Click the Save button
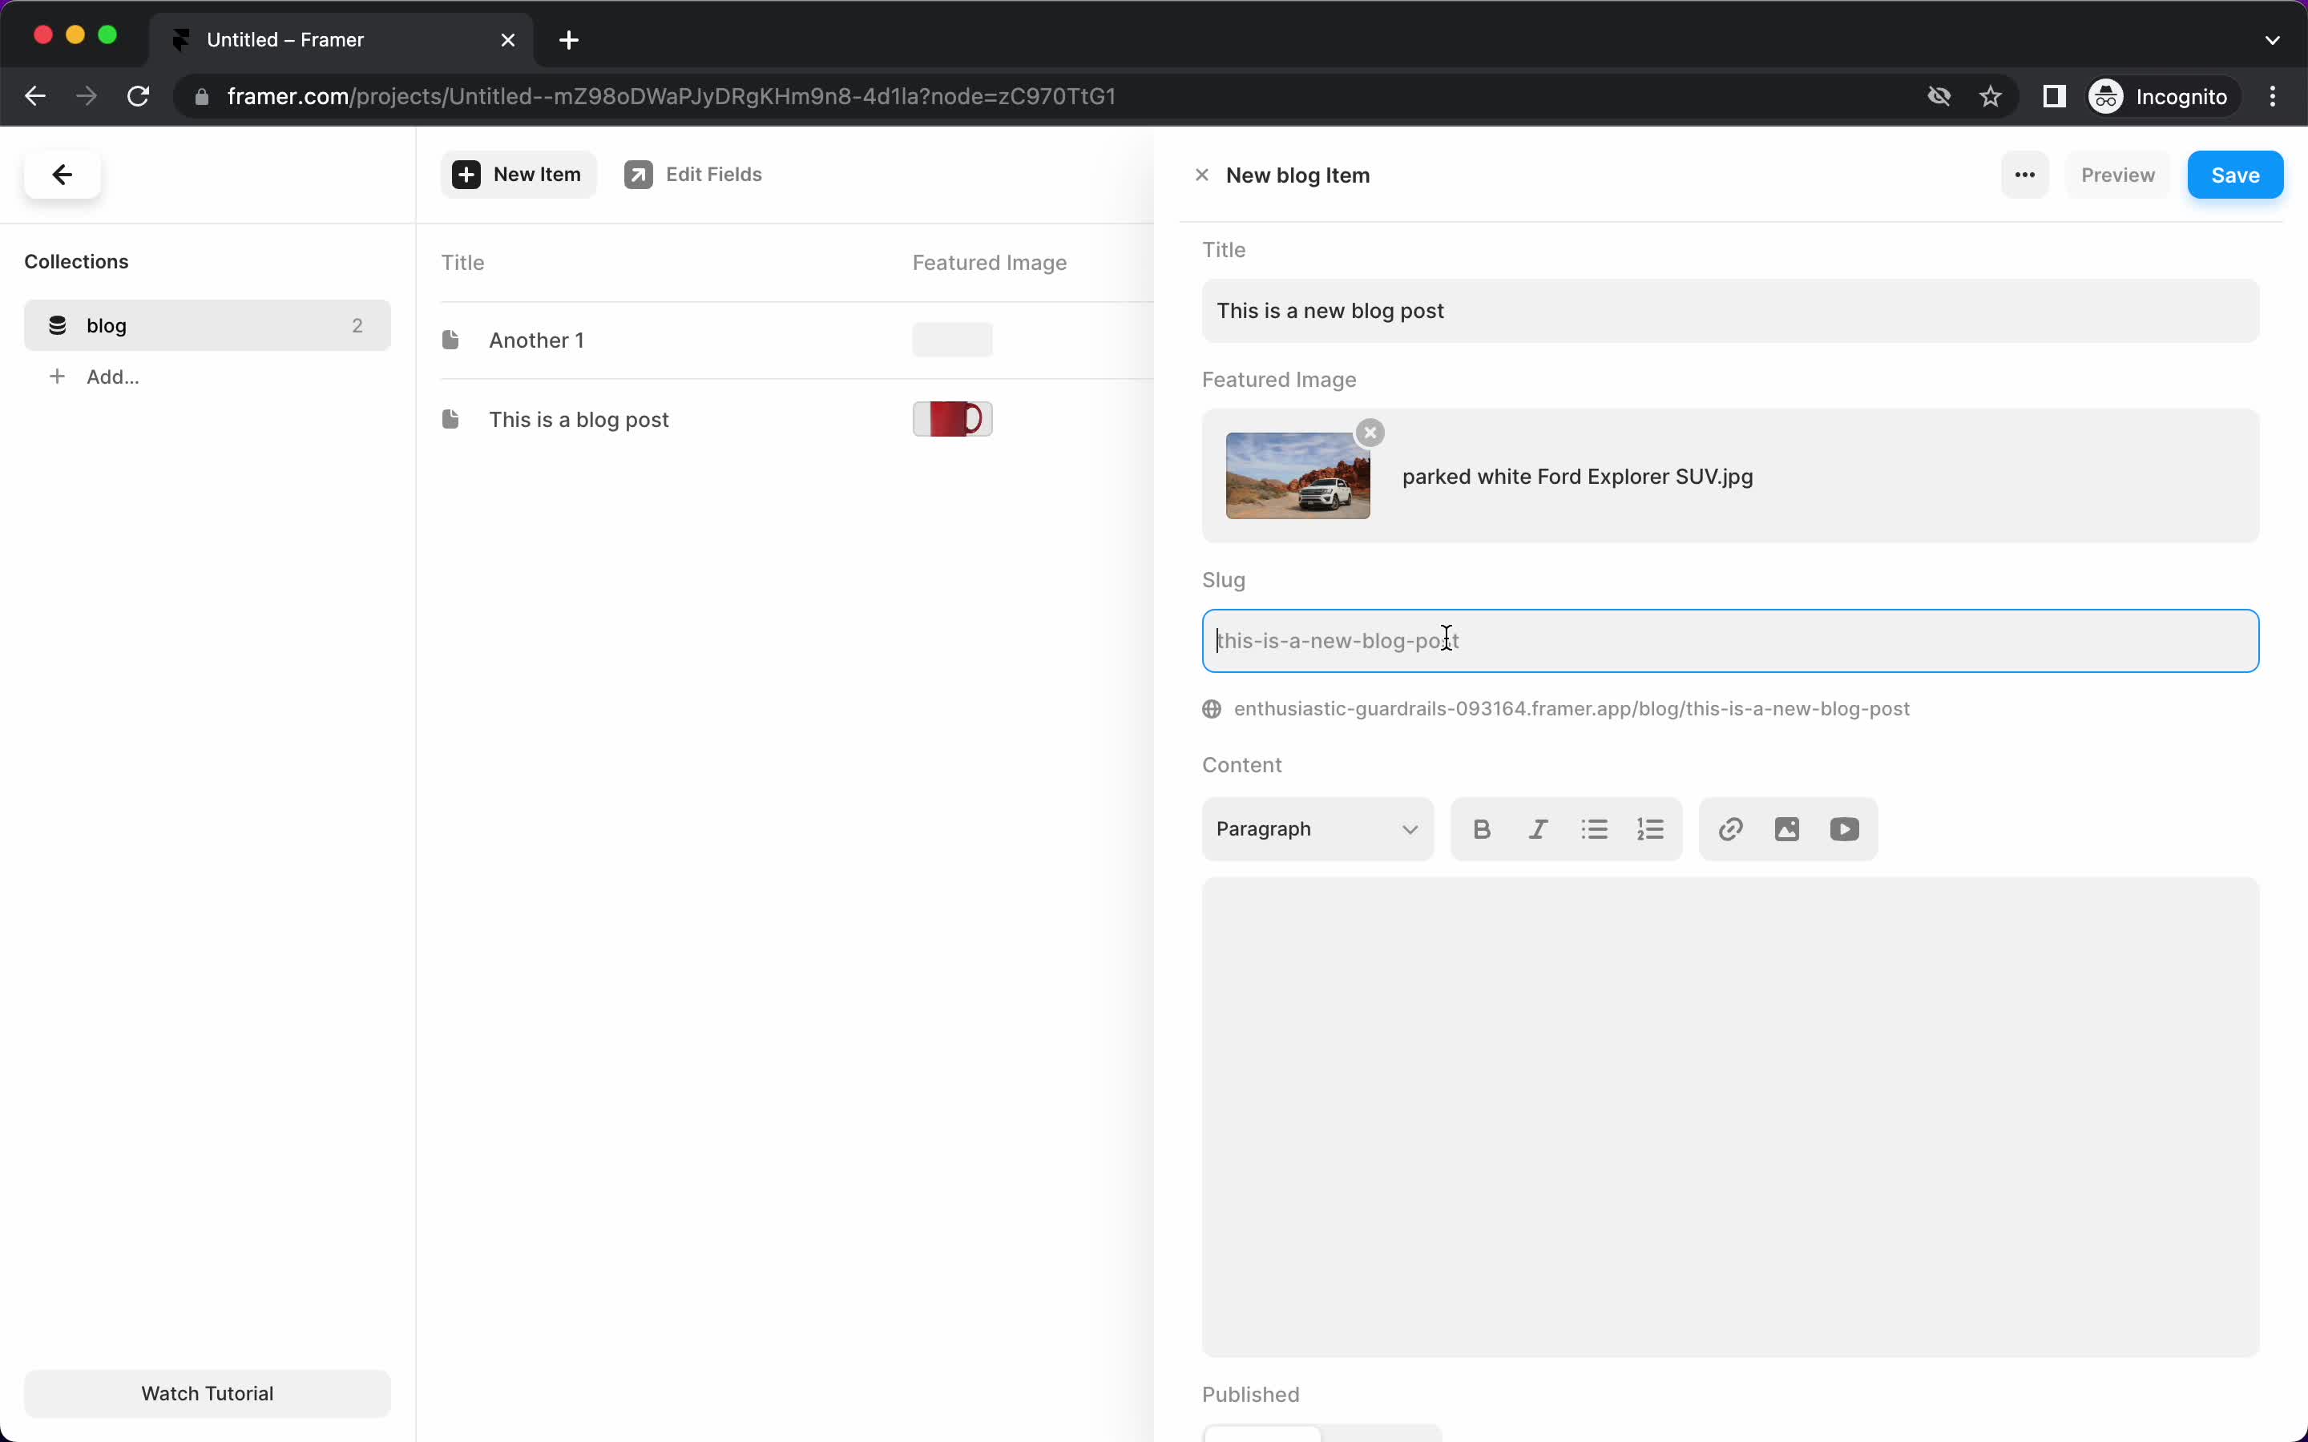The width and height of the screenshot is (2308, 1442). [2235, 175]
